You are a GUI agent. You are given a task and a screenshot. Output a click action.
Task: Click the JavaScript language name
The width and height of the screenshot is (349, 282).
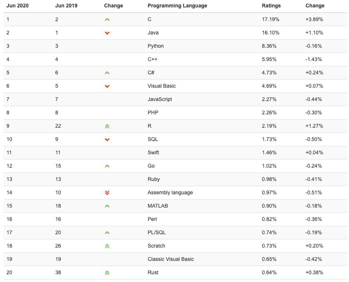click(160, 99)
